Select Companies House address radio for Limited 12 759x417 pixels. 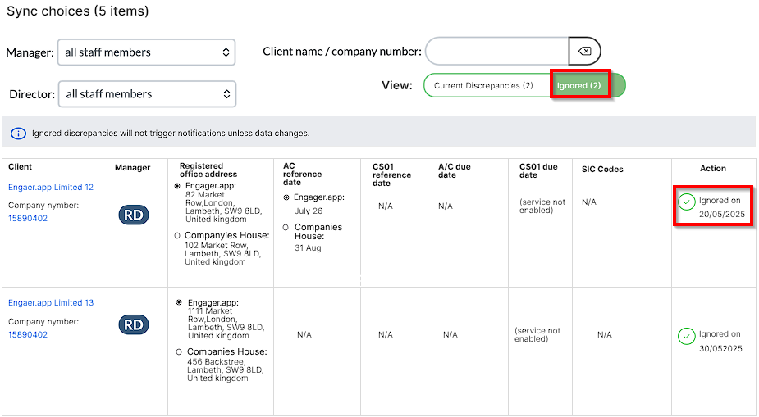(178, 236)
